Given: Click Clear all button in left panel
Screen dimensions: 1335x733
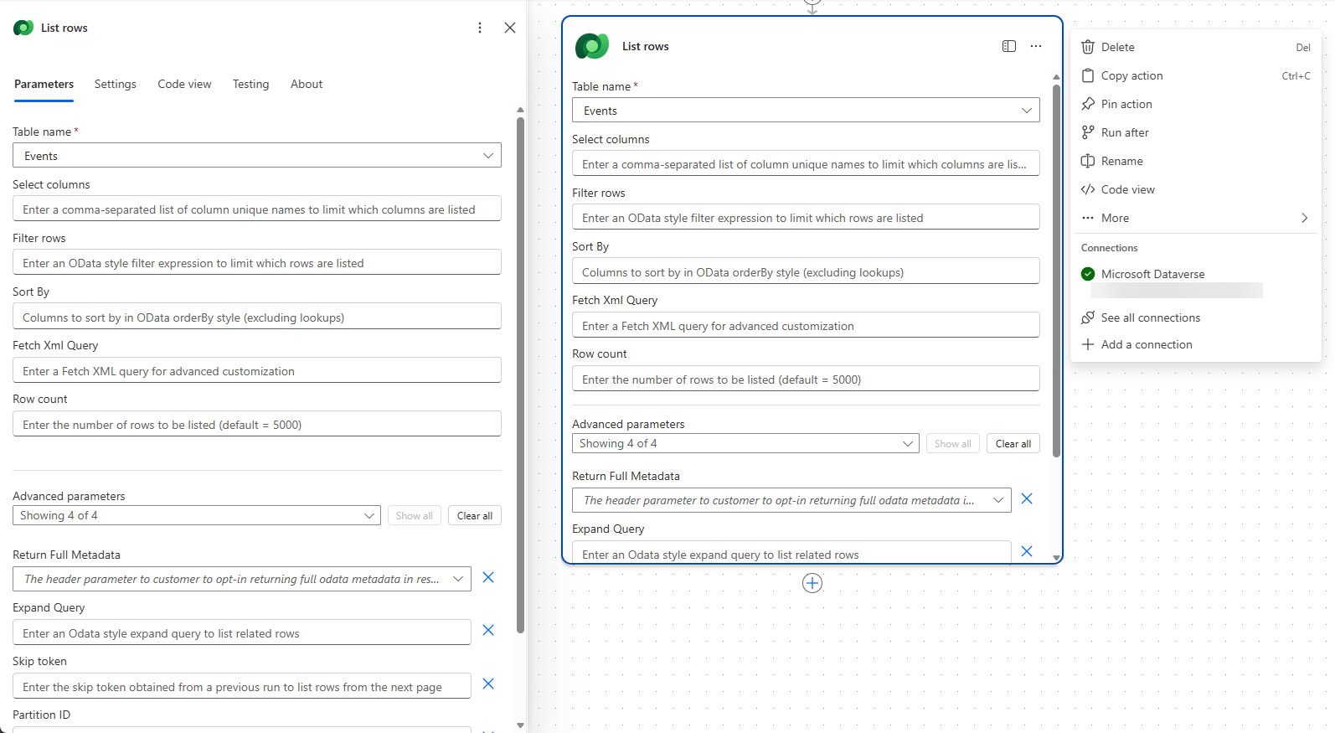Looking at the screenshot, I should [x=474, y=516].
